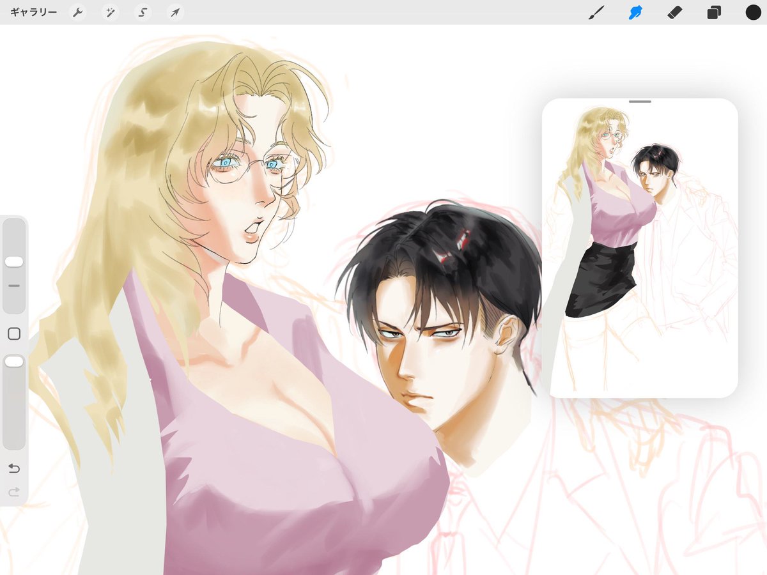Open the Adjustments magic wand menu
Image resolution: width=767 pixels, height=575 pixels.
coord(110,12)
